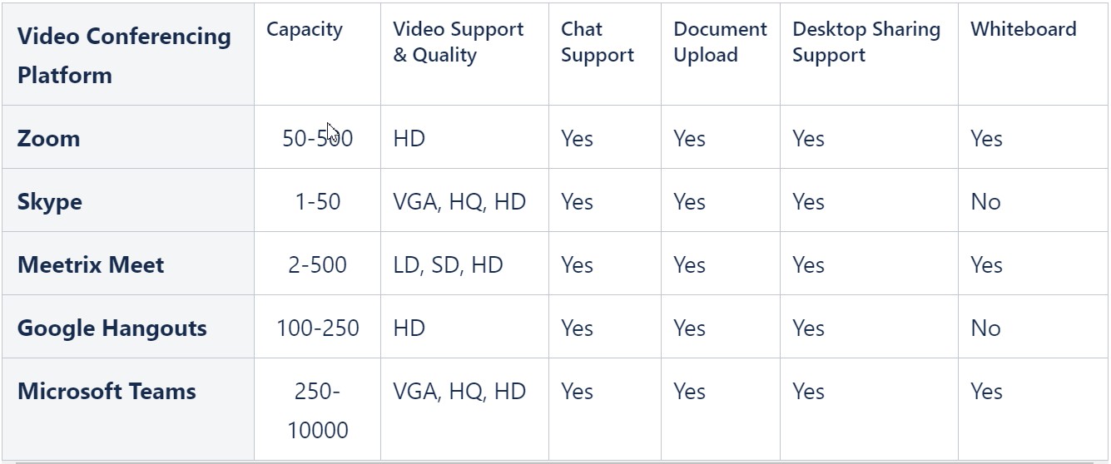Click Zoom's 50-500 capacity cell
Image resolution: width=1111 pixels, height=464 pixels.
[x=318, y=138]
